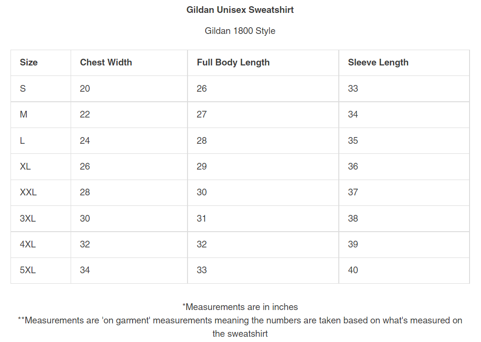Image resolution: width=481 pixels, height=342 pixels.
Task: Click the Full Body Length header
Action: coord(233,63)
